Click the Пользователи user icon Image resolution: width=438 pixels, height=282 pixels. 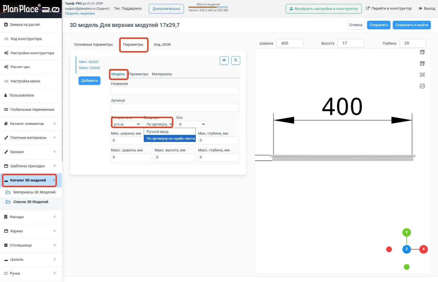(6, 95)
